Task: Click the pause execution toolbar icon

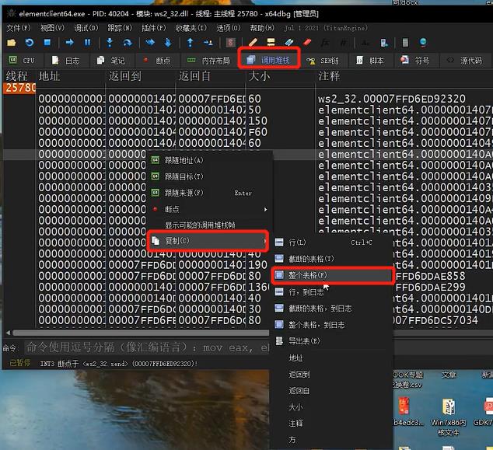Action: 87,42
